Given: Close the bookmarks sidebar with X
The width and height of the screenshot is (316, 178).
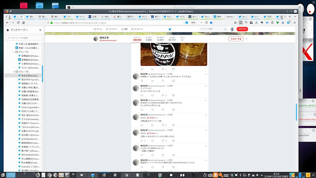Looking at the screenshot, I should point(40,30).
